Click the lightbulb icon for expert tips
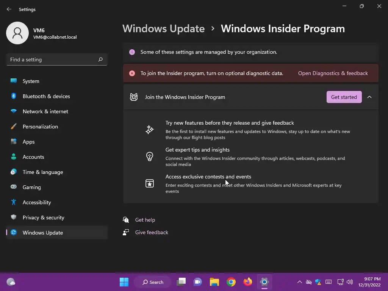The width and height of the screenshot is (388, 291). (x=149, y=156)
